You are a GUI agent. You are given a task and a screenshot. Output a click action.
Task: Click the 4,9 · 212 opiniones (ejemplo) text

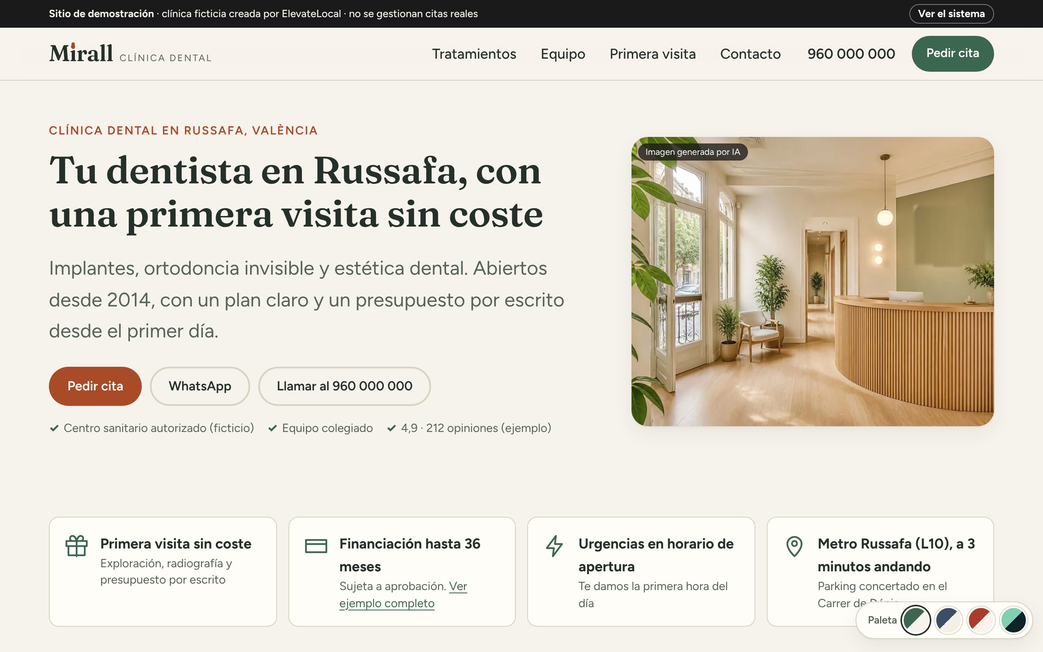[476, 428]
